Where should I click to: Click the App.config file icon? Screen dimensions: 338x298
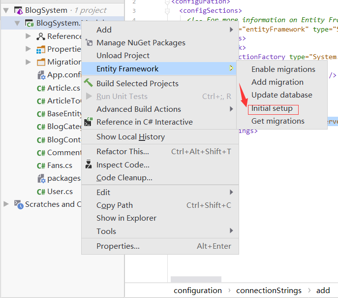[x=41, y=75]
